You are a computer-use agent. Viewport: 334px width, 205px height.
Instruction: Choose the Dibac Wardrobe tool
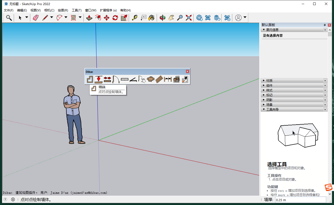133,79
